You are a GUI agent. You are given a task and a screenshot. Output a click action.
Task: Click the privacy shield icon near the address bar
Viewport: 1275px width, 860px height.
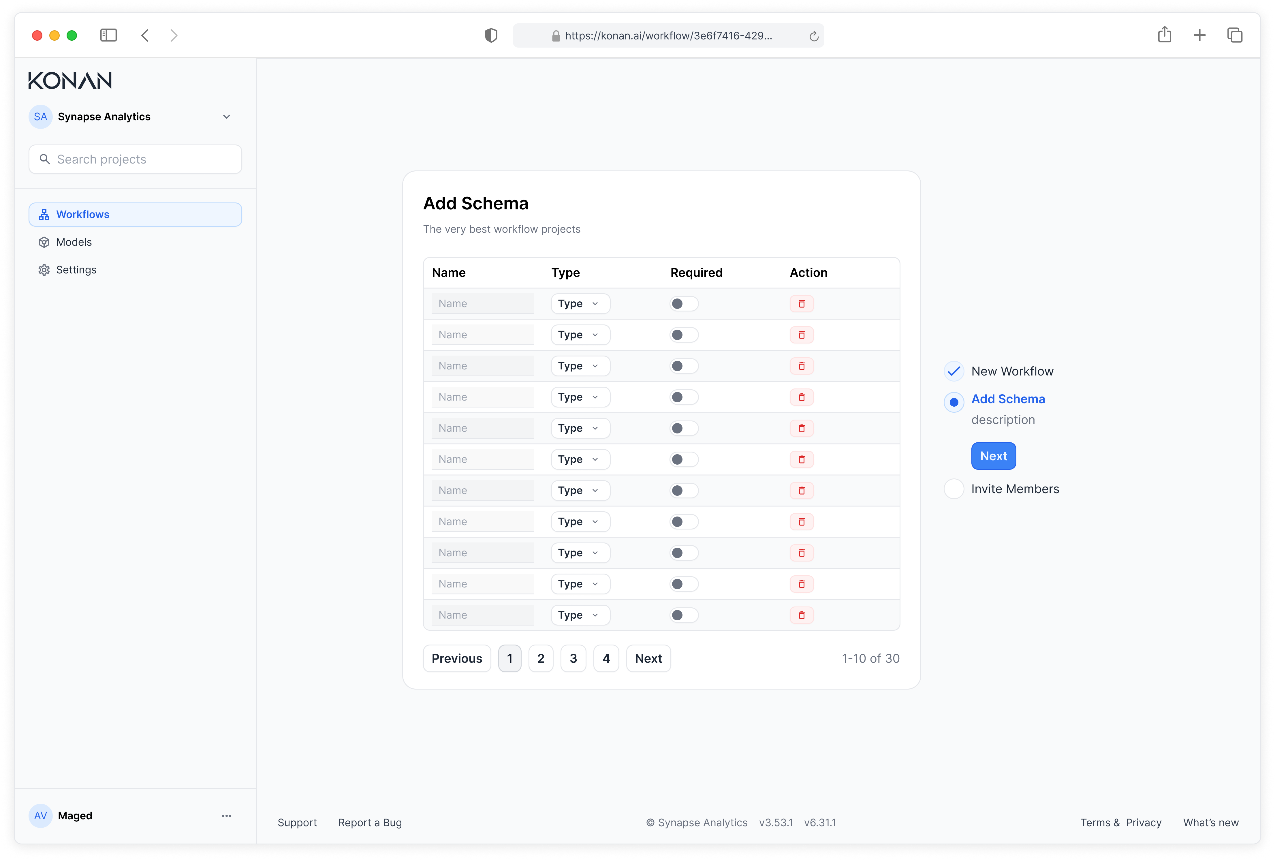click(491, 36)
